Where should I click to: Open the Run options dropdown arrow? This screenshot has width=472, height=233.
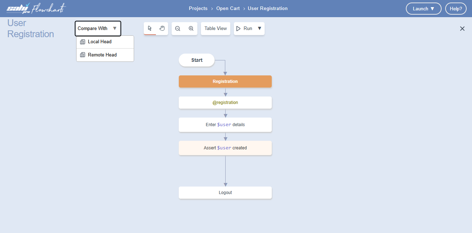(260, 29)
